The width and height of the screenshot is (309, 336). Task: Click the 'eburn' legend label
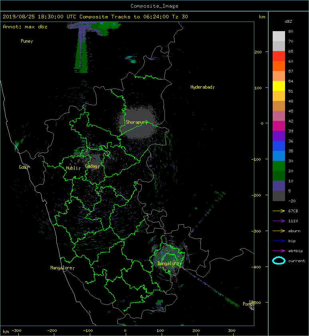pos(294,231)
